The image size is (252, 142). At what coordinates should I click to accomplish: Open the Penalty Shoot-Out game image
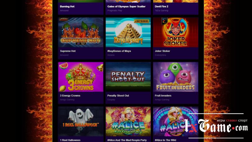tap(128, 77)
